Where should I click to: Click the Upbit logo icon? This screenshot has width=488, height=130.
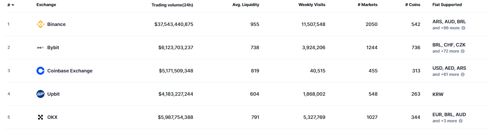pyautogui.click(x=40, y=94)
